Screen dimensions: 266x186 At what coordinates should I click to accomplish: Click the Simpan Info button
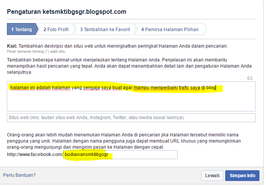tap(242, 176)
